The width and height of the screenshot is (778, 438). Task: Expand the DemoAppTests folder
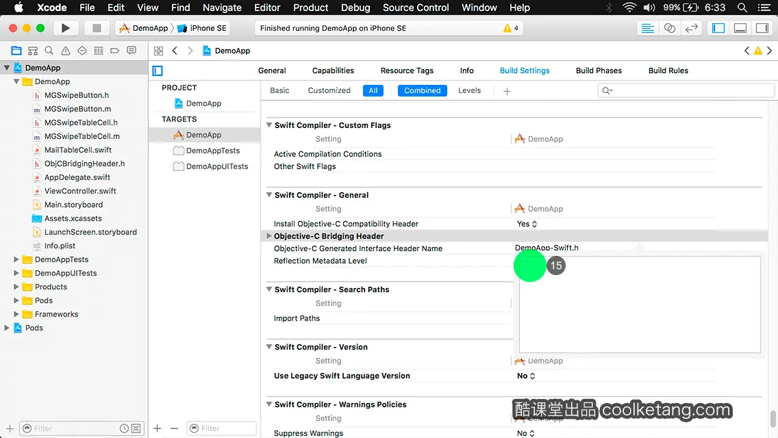click(16, 259)
